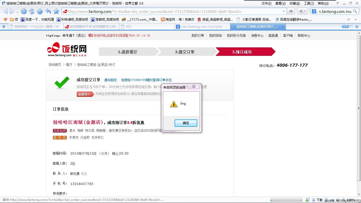Open 路路通 link
Screen dimensions: 361x203
pos(273,35)
